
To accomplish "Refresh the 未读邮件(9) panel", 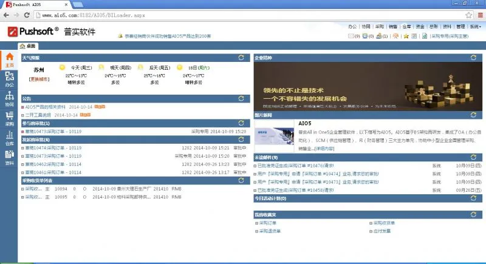I will (473, 157).
